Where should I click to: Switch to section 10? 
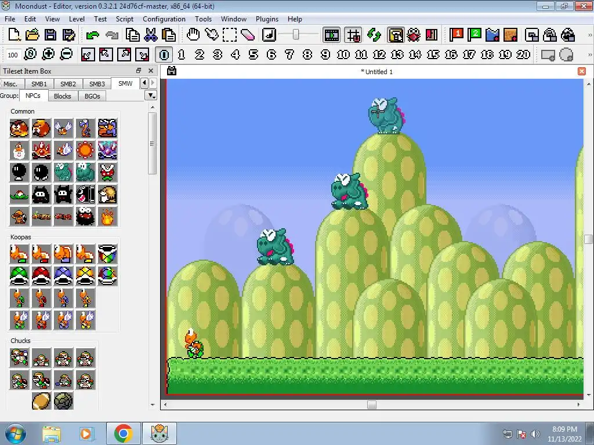coord(343,55)
